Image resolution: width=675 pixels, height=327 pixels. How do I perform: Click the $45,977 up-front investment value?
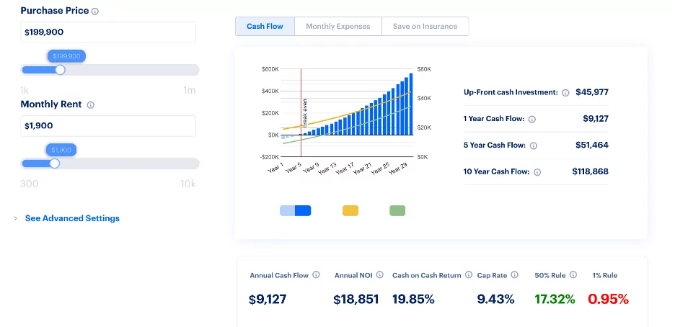[x=592, y=92]
